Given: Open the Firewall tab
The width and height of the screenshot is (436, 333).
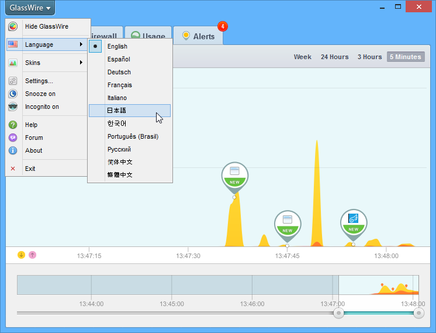Looking at the screenshot, I should pyautogui.click(x=106, y=33).
